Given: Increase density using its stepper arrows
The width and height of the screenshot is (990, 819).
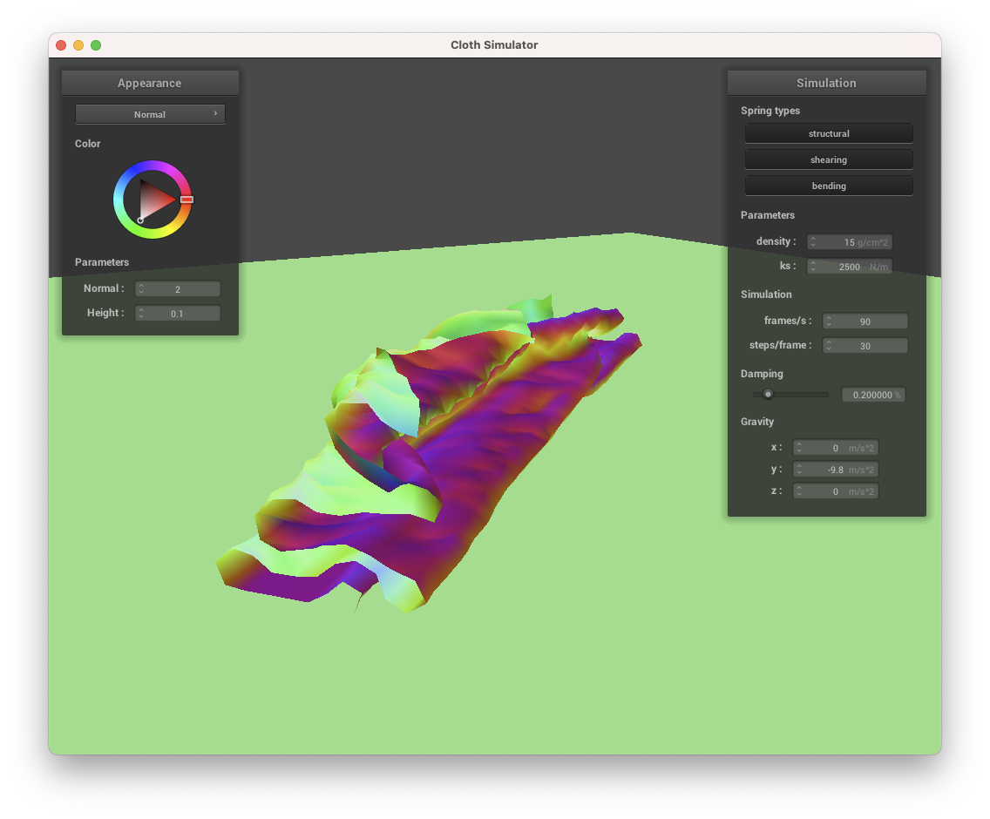Looking at the screenshot, I should (x=811, y=239).
